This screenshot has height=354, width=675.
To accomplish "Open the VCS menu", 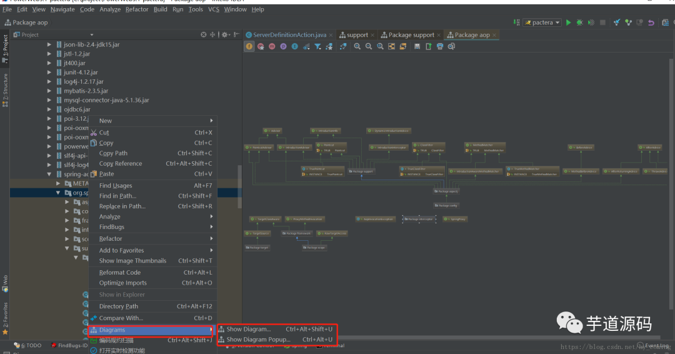I will pos(214,9).
